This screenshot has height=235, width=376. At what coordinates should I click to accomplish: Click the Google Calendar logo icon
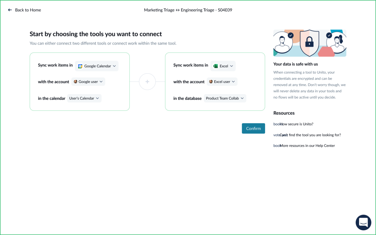pyautogui.click(x=80, y=66)
